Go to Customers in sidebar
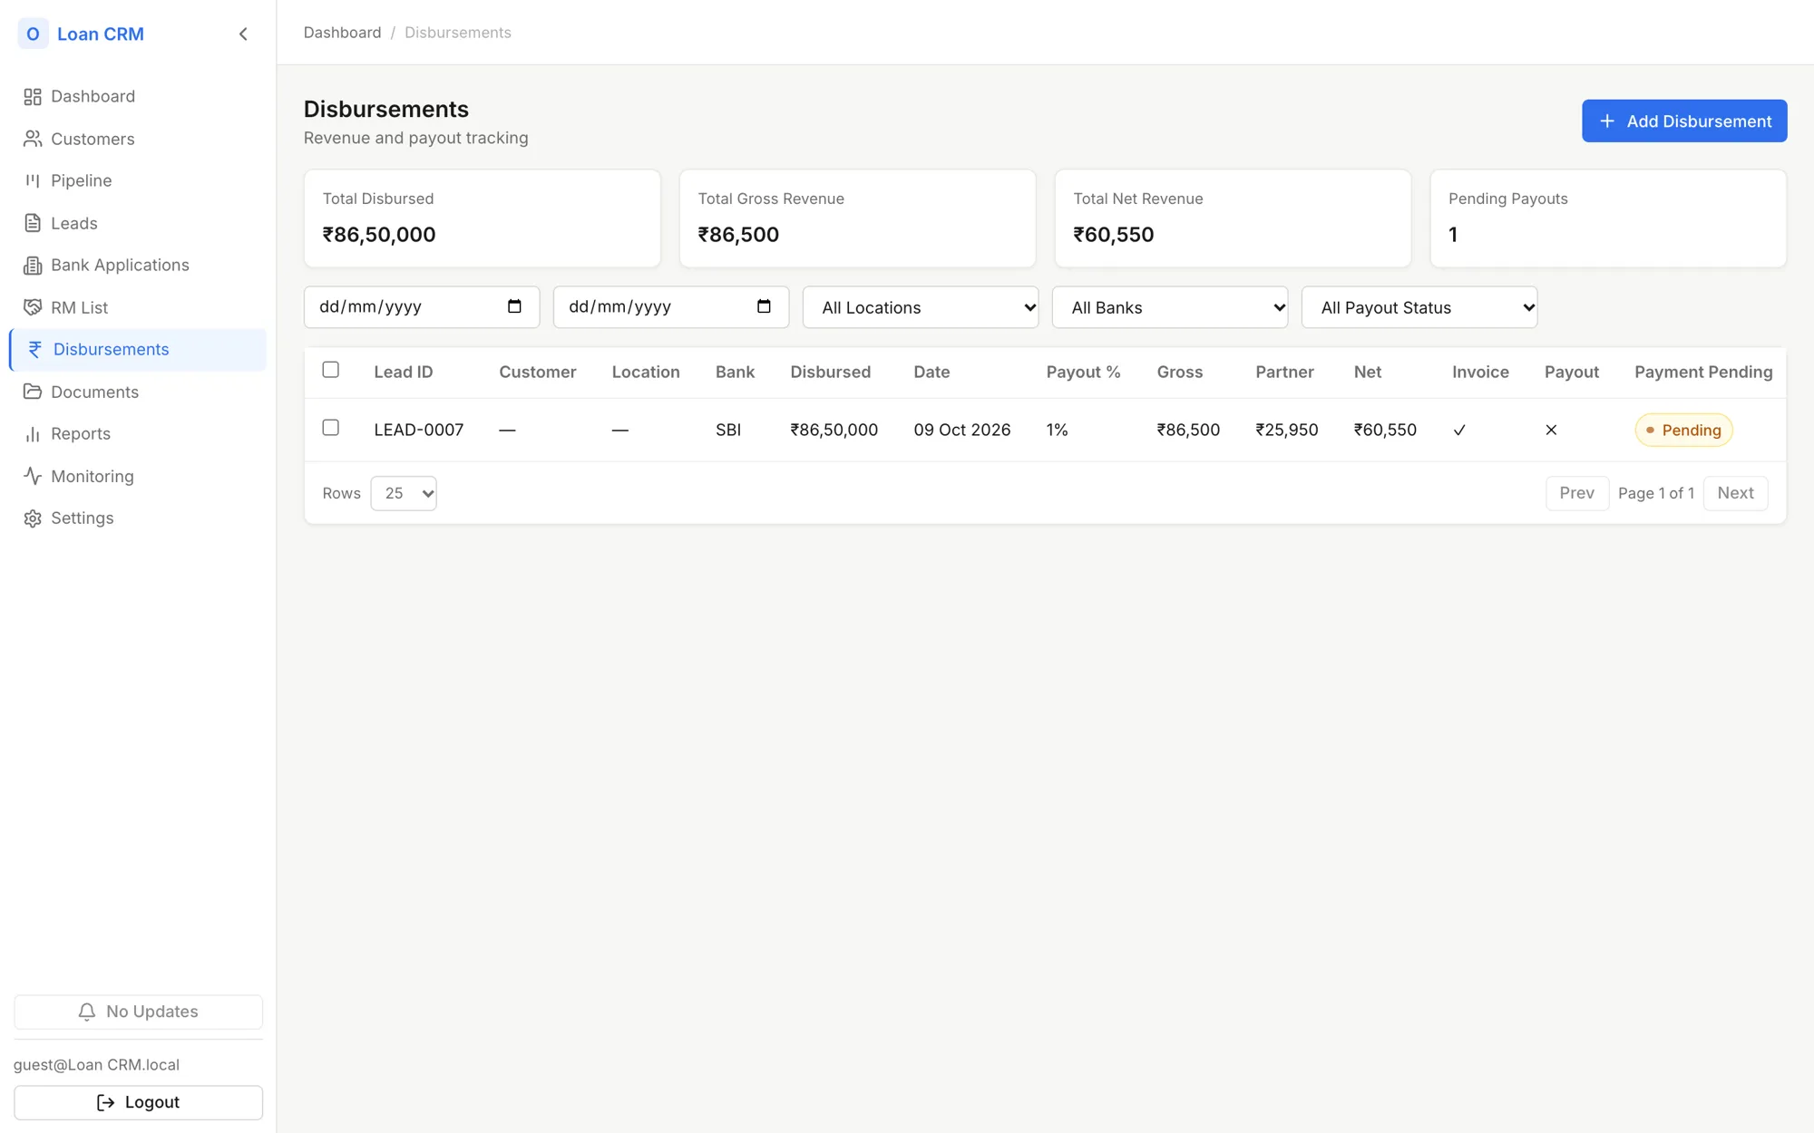 point(138,139)
